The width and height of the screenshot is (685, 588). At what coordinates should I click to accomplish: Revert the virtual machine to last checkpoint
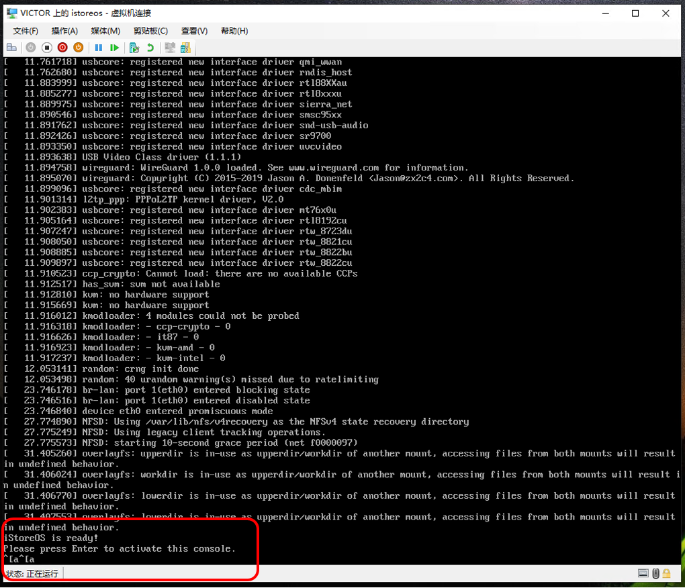pyautogui.click(x=150, y=47)
